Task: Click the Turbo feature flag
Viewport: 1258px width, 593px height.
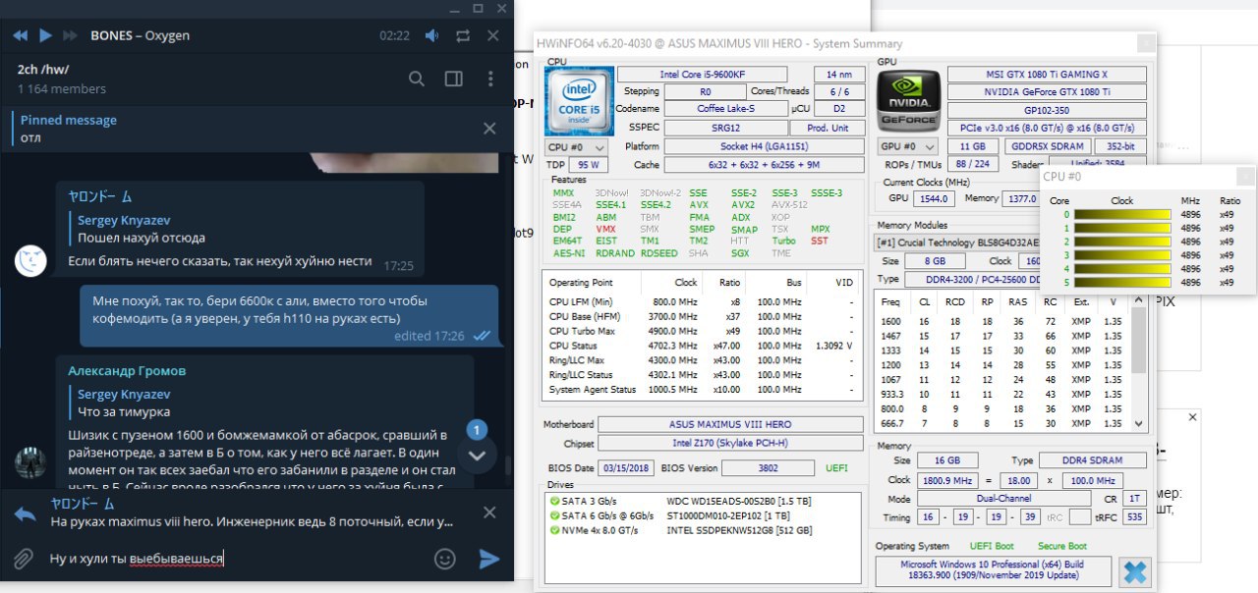Action: pos(784,241)
